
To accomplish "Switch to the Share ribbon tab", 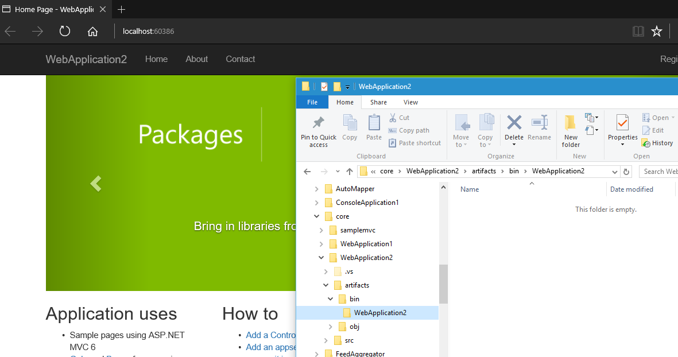I will 378,102.
